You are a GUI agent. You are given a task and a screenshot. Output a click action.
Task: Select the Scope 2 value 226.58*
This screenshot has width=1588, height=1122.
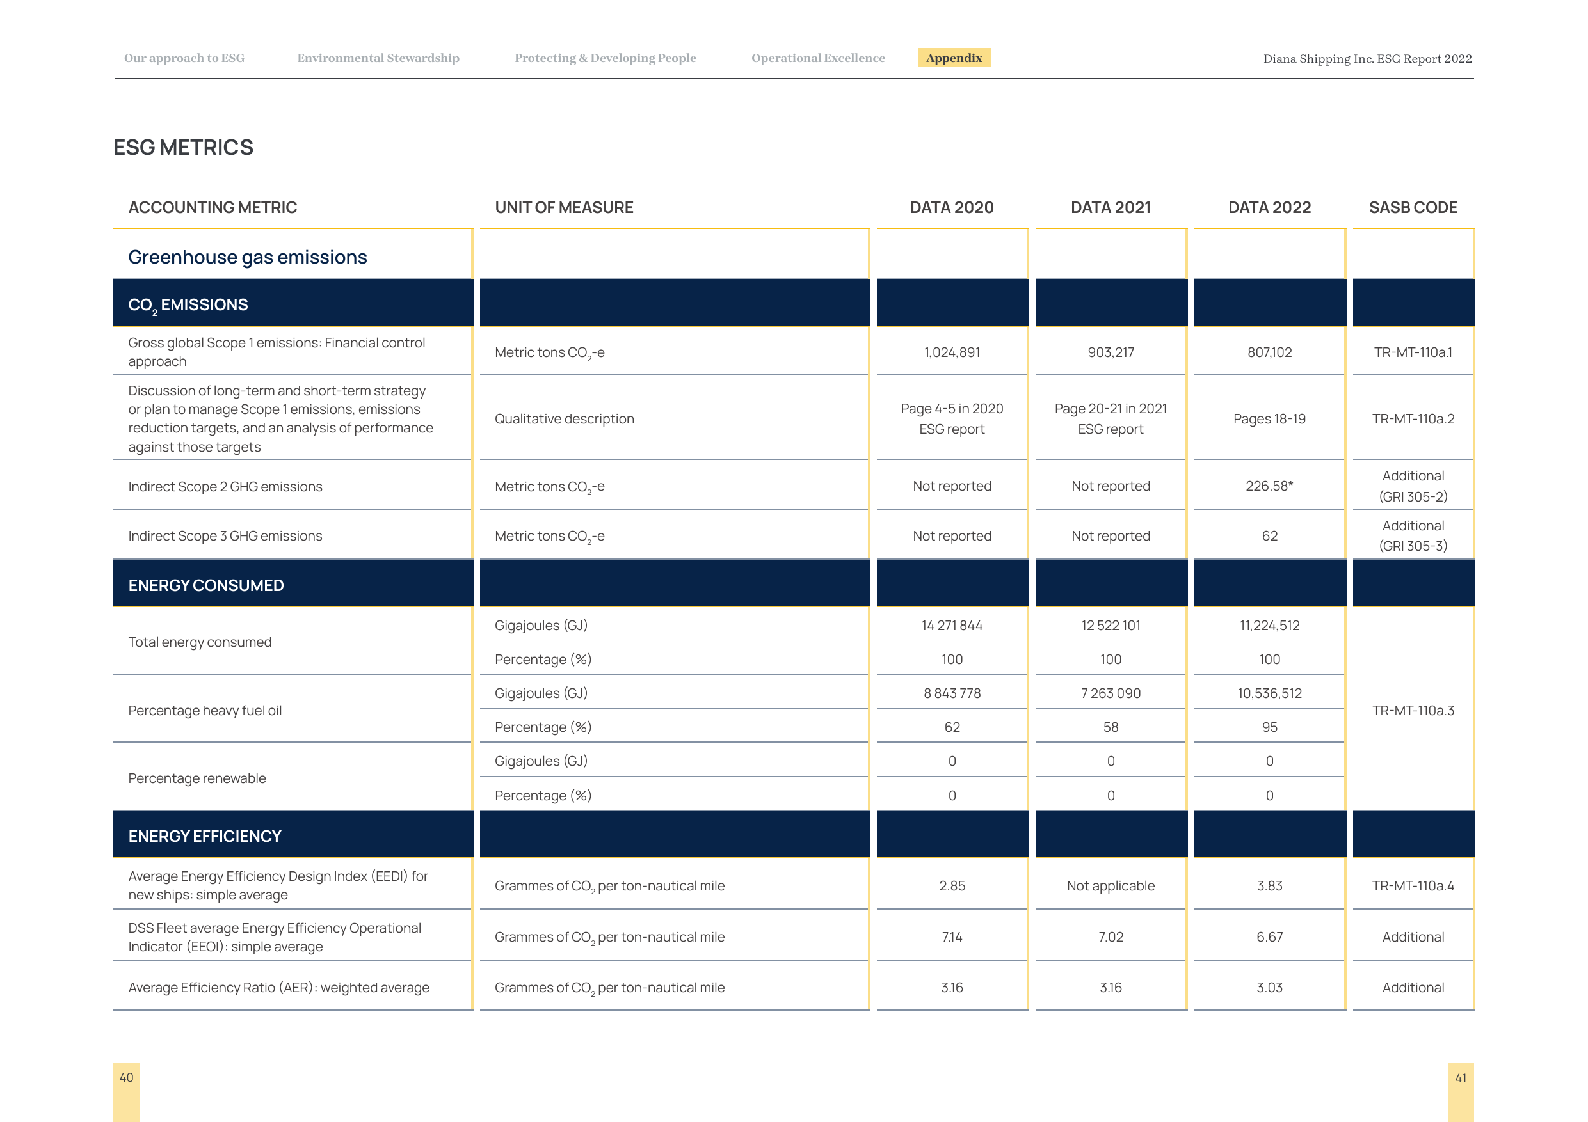tap(1269, 486)
